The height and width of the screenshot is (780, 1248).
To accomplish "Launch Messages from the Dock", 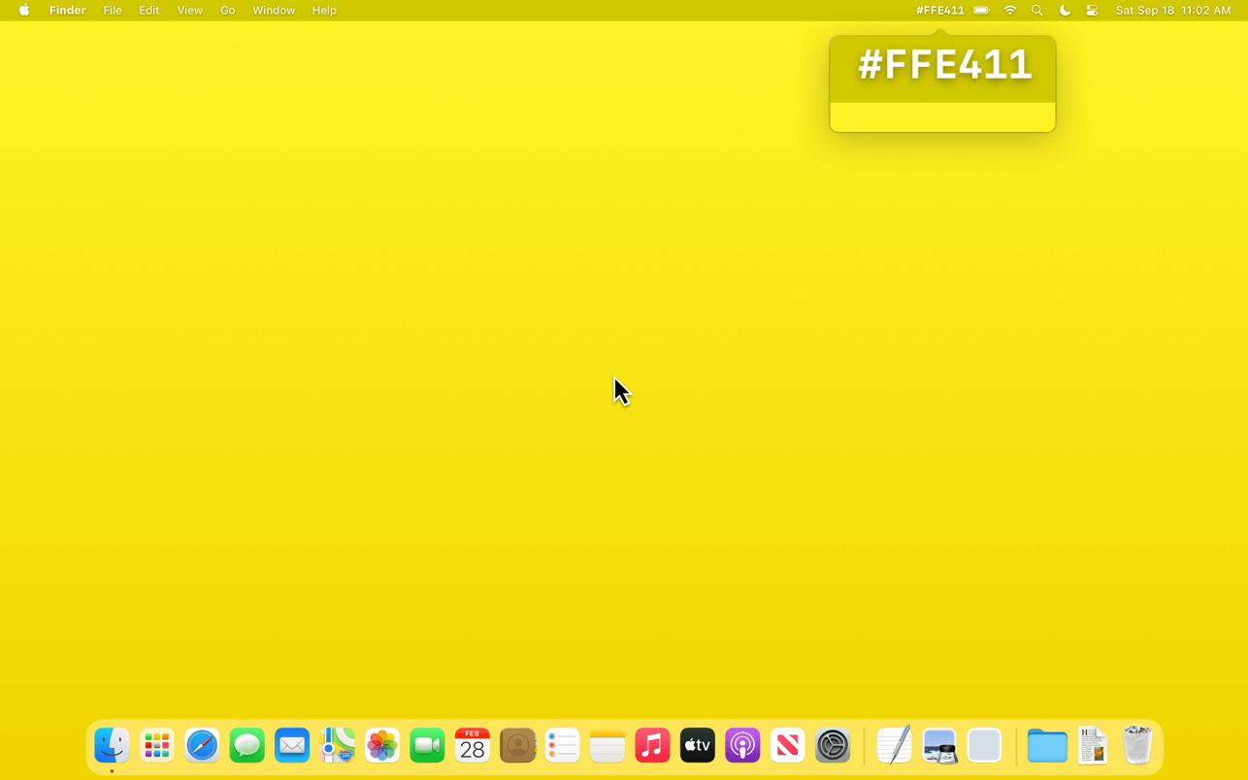I will pos(247,745).
